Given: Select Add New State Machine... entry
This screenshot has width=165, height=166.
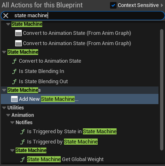Looking at the screenshot, I should click(x=80, y=99).
